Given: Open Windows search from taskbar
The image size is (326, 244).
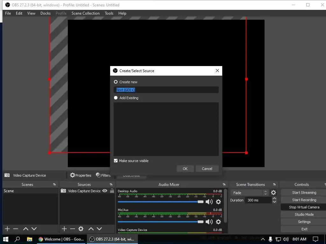Looking at the screenshot, I should [x=17, y=239].
